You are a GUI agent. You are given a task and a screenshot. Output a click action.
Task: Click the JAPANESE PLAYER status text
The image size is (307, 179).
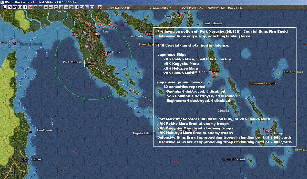pos(119,8)
